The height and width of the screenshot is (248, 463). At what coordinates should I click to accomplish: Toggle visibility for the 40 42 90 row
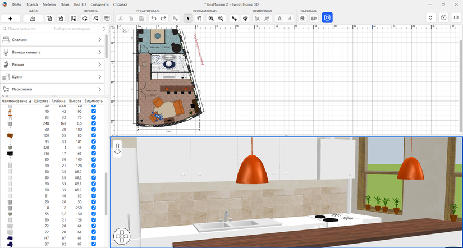(x=94, y=111)
